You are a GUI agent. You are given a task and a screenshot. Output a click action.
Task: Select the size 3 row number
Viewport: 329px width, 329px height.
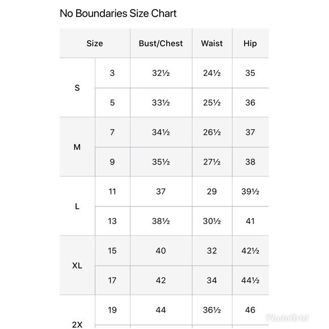[x=112, y=73]
